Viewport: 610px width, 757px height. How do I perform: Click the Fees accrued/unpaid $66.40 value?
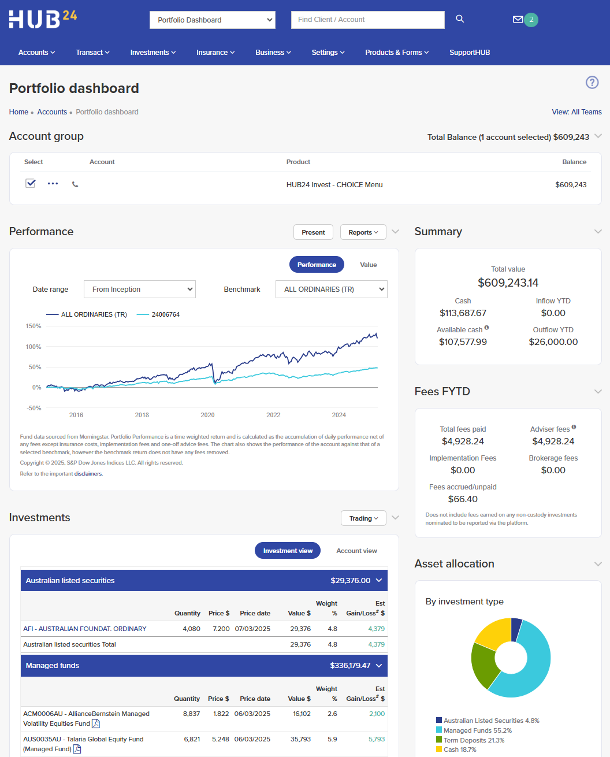tap(463, 499)
